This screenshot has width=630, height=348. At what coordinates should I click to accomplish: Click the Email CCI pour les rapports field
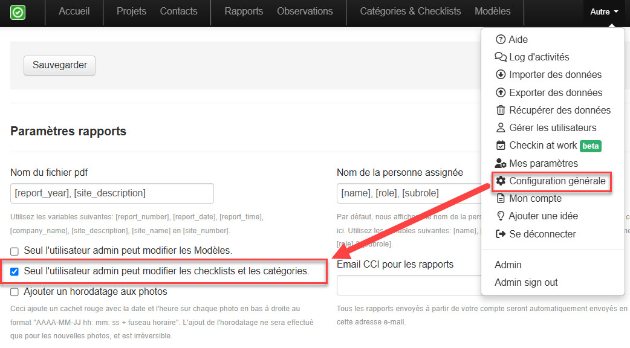click(409, 285)
